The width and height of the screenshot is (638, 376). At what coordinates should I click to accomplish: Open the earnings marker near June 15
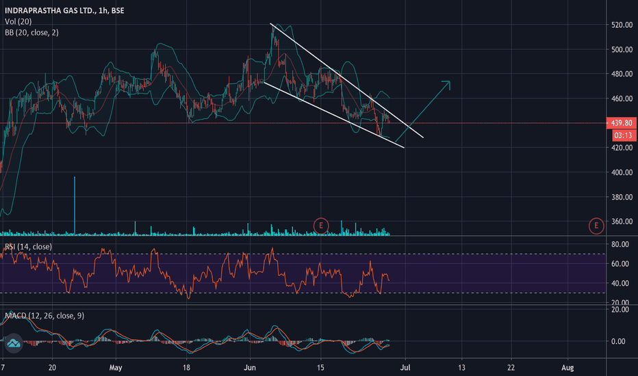click(321, 226)
